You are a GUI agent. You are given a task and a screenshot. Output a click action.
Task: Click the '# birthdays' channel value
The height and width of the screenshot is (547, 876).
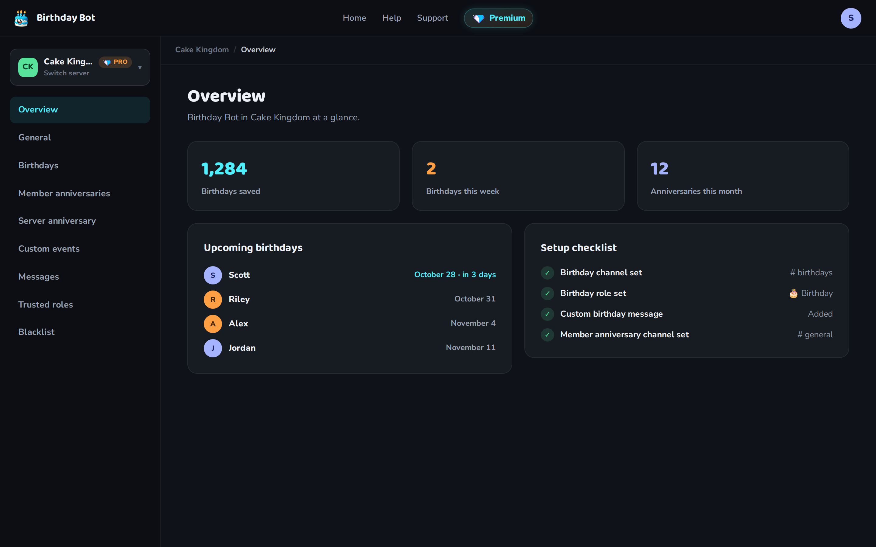(811, 273)
